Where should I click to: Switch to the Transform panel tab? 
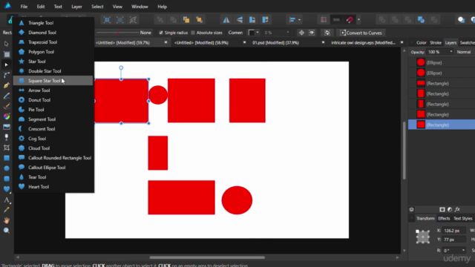(425, 218)
